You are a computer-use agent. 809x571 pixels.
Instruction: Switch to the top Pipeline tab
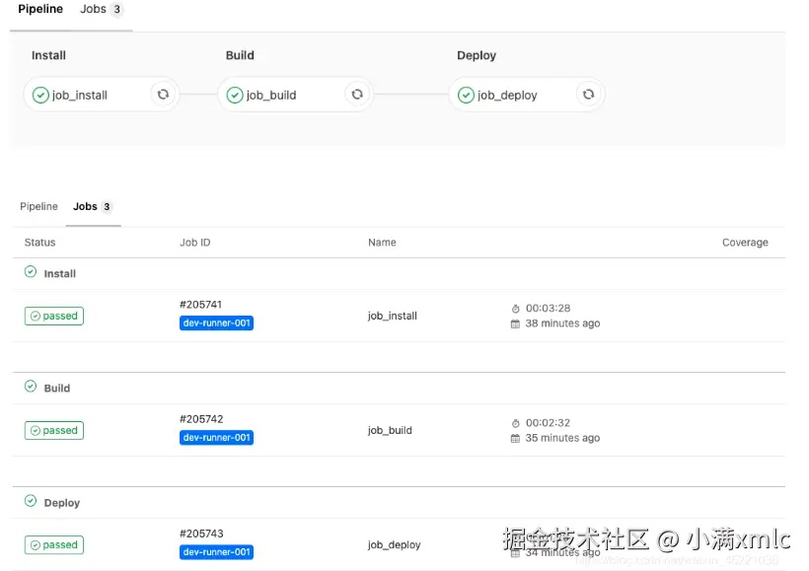tap(40, 9)
